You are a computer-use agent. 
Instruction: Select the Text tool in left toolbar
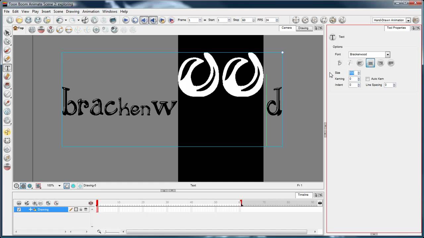[x=7, y=68]
